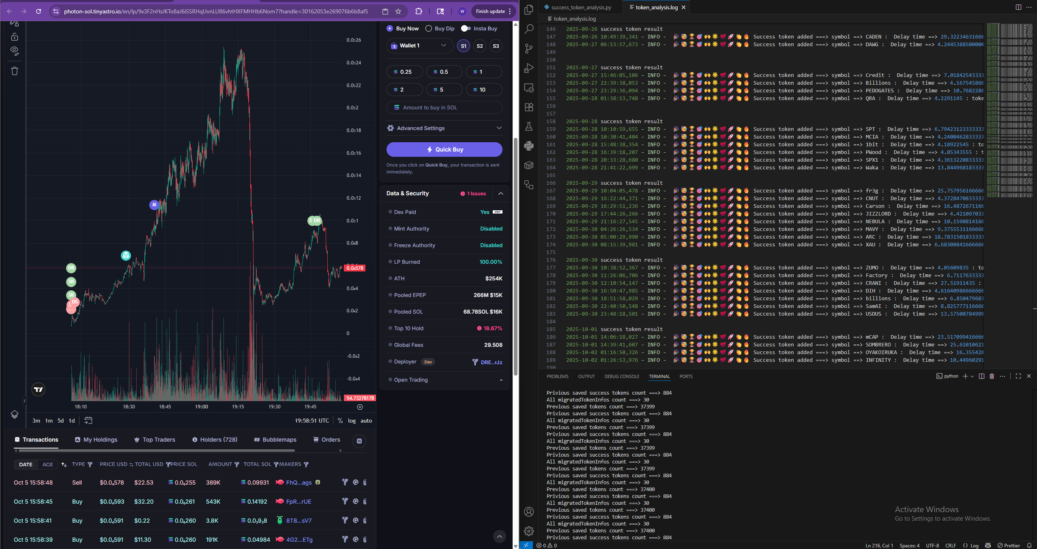Select the Buy Dip radio button
Viewport: 1037px width, 549px height.
tap(429, 28)
